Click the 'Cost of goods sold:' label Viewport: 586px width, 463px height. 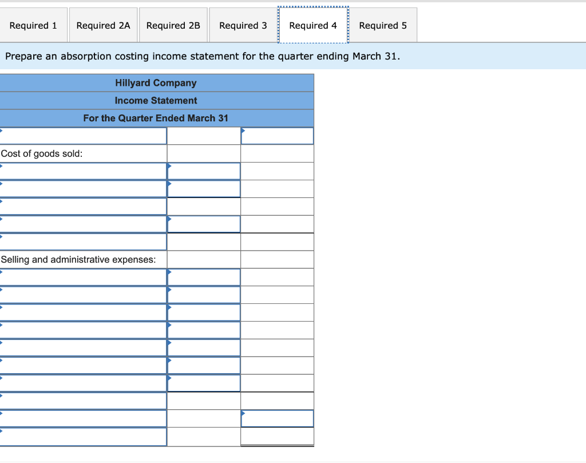(41, 153)
